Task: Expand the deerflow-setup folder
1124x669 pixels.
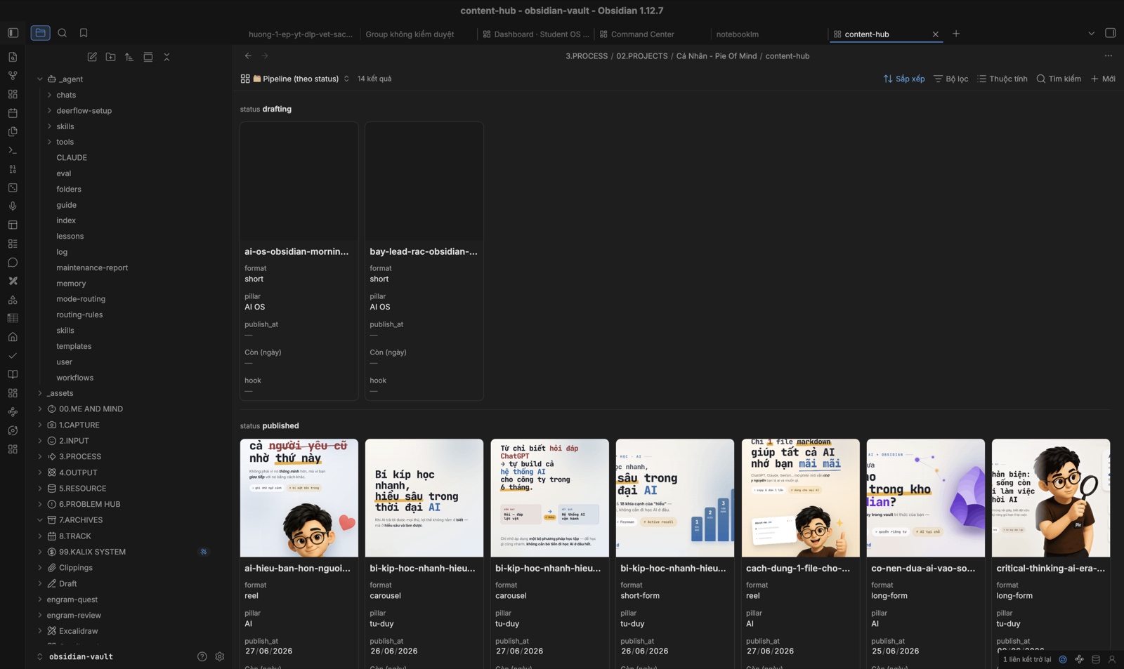Action: (x=49, y=110)
